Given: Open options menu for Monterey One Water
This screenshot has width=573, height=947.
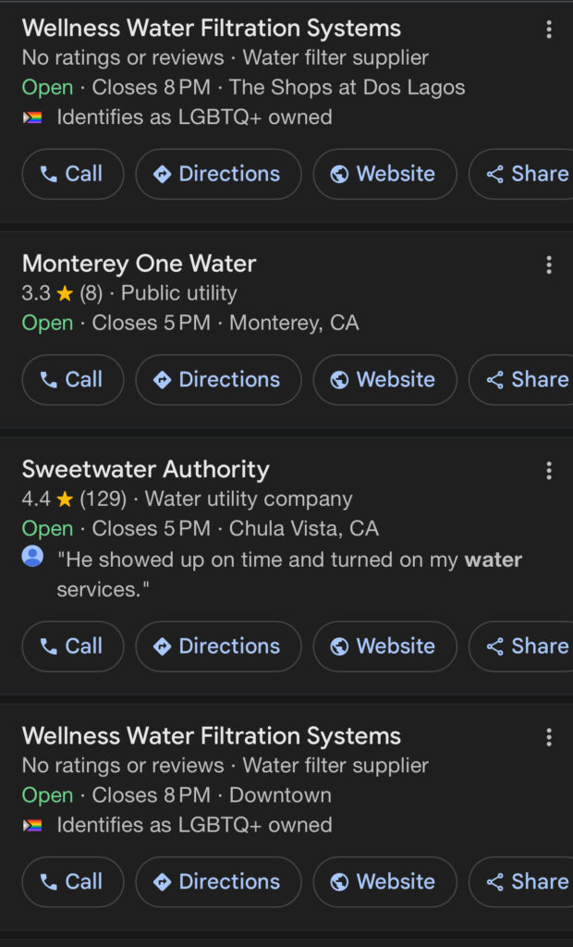Looking at the screenshot, I should (x=548, y=266).
